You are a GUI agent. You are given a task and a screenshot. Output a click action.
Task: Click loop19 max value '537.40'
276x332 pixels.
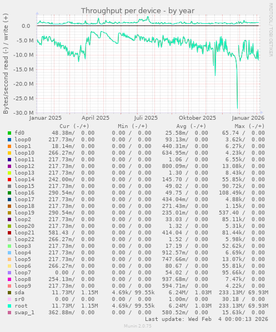pos(229,213)
